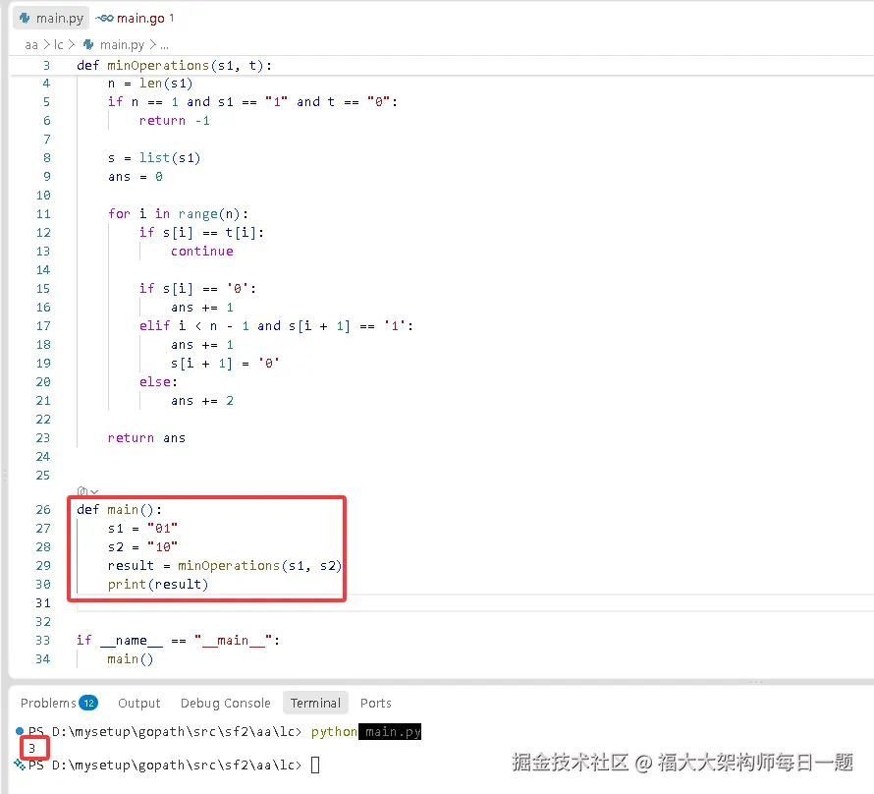Screen dimensions: 874x794
Task: Click 'for i in range(n):' line
Action: (178, 214)
